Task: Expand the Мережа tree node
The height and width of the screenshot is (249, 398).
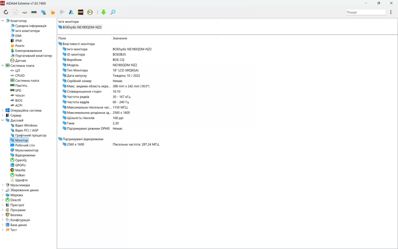Action: pos(3,195)
